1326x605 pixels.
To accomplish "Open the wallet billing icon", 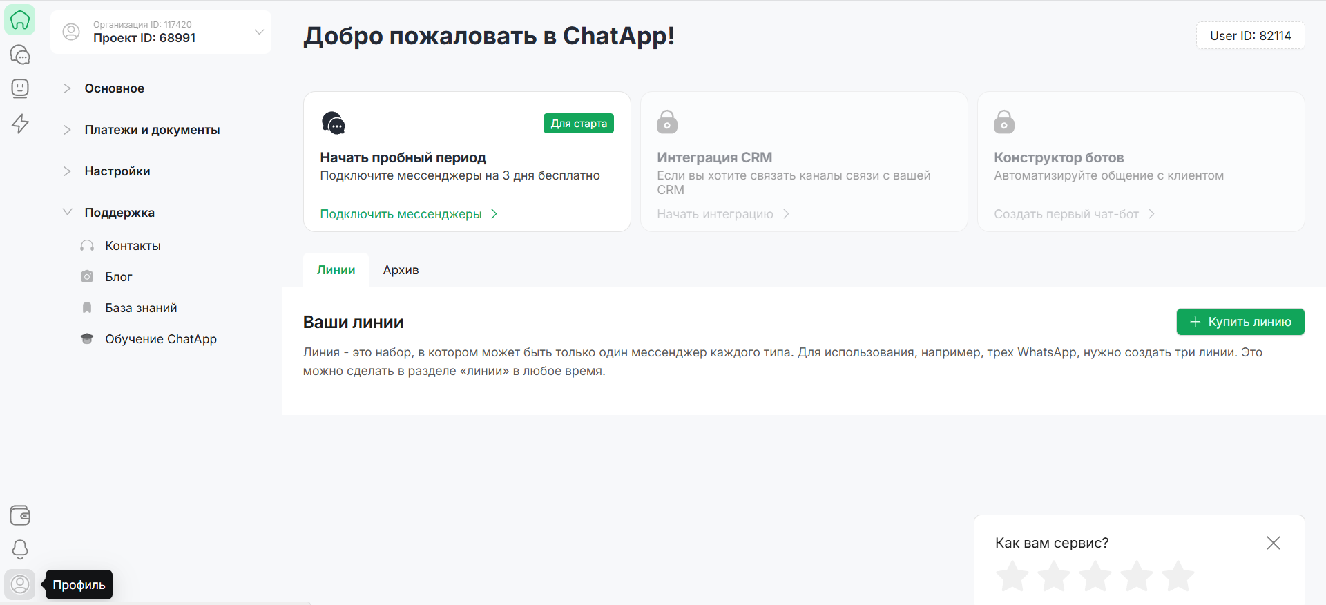I will pyautogui.click(x=20, y=515).
